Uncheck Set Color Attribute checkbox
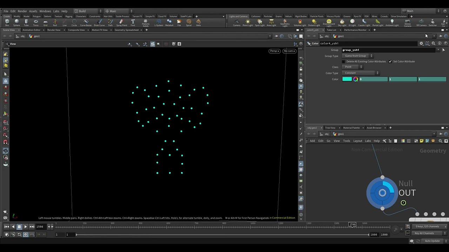Image resolution: width=449 pixels, height=252 pixels. coord(390,62)
